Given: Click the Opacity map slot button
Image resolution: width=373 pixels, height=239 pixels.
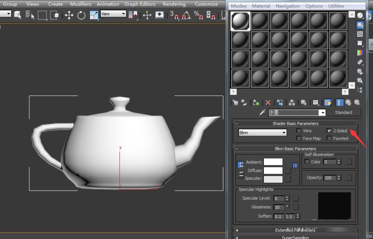Looking at the screenshot, I should (349, 178).
